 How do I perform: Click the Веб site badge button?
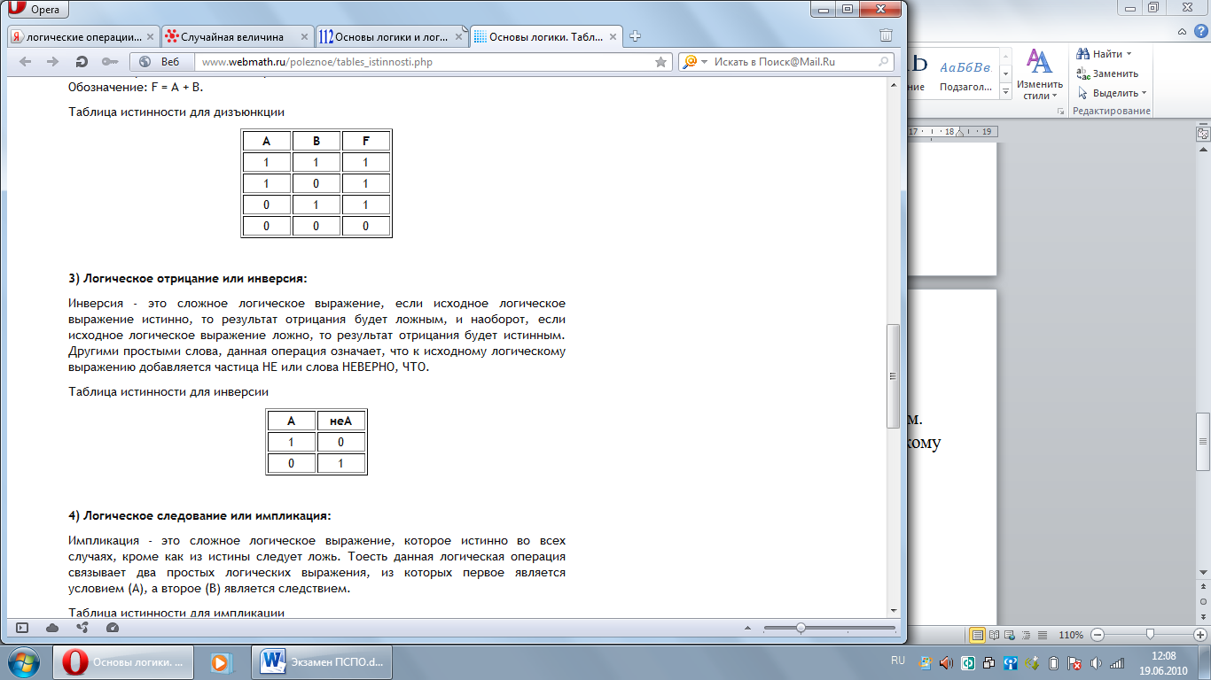coord(160,62)
